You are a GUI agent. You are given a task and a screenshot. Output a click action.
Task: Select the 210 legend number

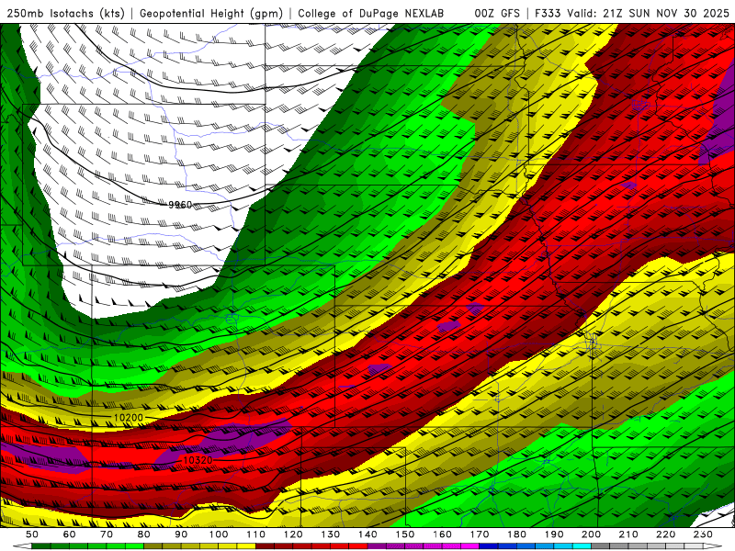[628, 534]
